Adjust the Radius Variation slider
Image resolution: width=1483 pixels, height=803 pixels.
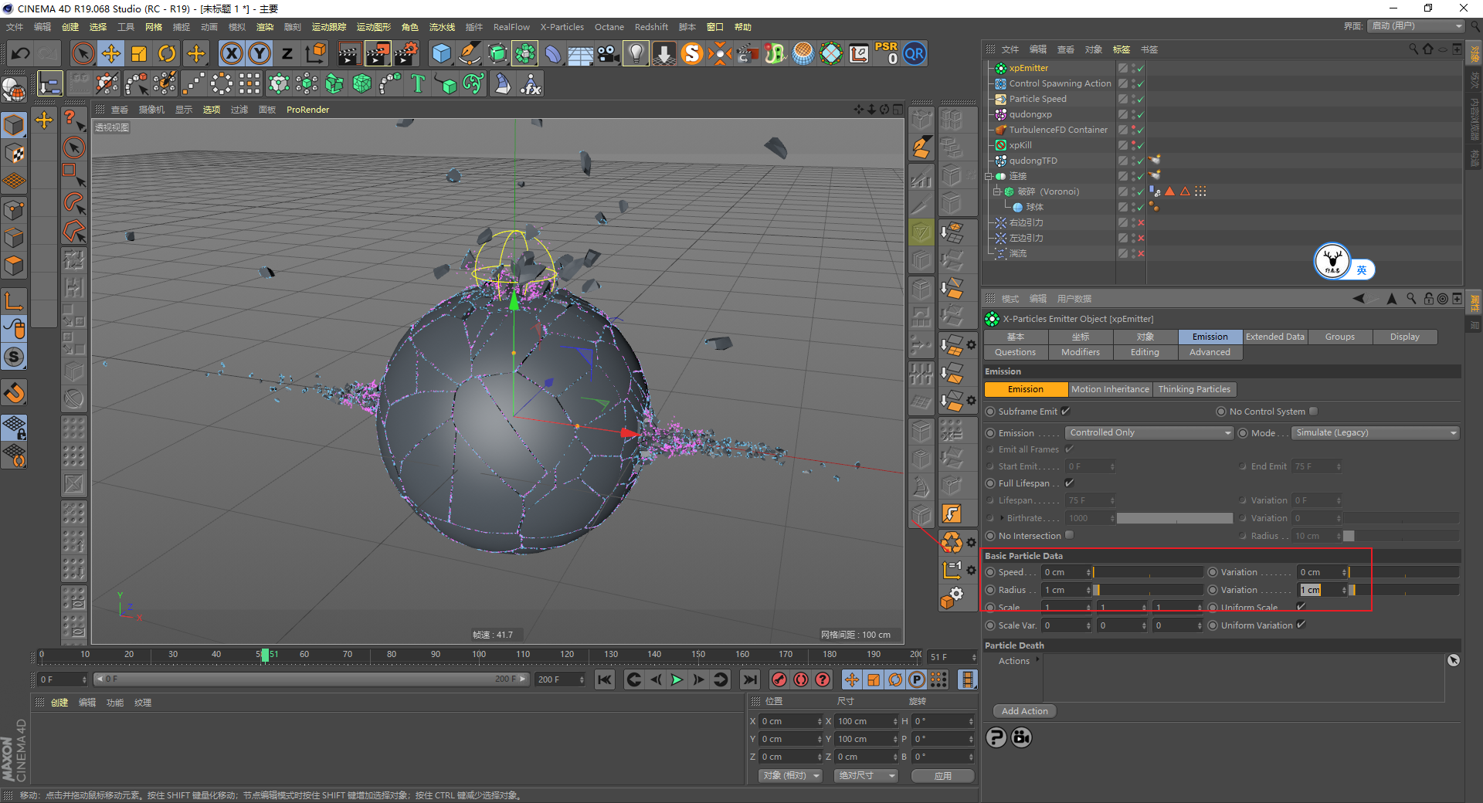click(x=1403, y=590)
